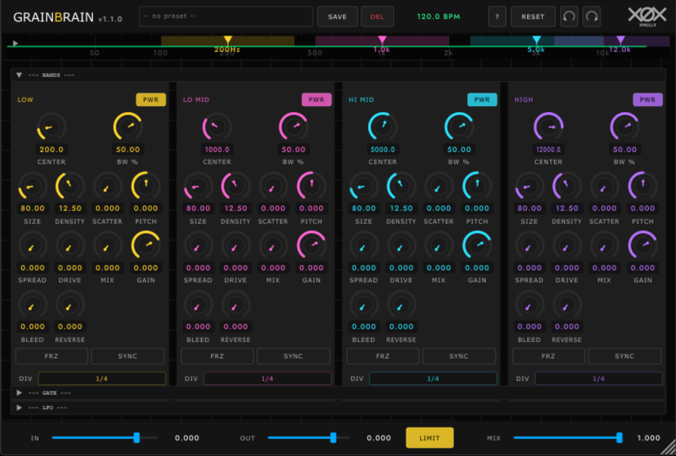The height and width of the screenshot is (456, 676).
Task: Click the HIGH band SPREAD knob
Action: (x=529, y=245)
